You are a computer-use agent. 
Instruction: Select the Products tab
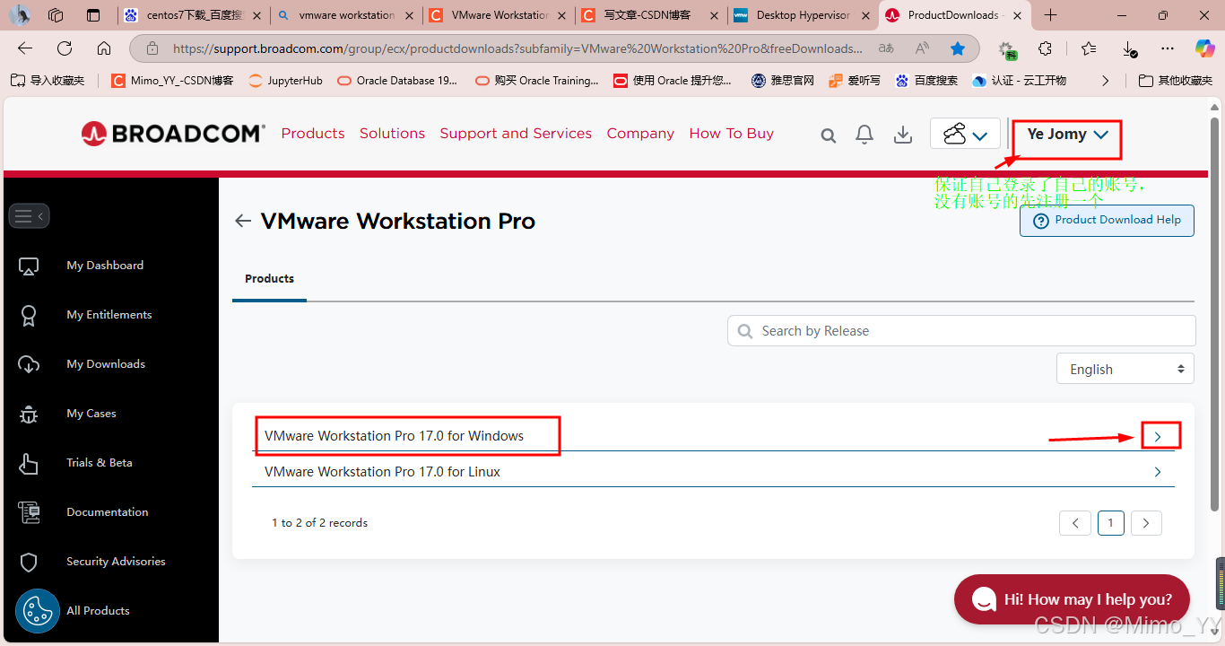pyautogui.click(x=269, y=279)
